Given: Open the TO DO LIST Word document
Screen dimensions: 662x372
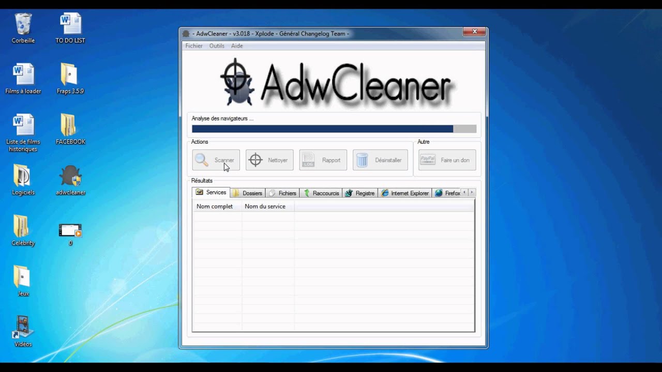Looking at the screenshot, I should pyautogui.click(x=70, y=28).
